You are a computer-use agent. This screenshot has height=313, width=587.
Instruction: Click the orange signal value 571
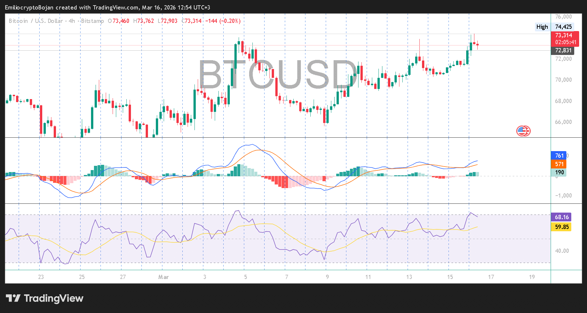click(x=559, y=164)
